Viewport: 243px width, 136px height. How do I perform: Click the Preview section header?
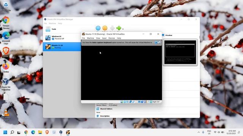click(169, 35)
